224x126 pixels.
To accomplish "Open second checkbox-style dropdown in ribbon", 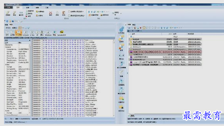I will coord(77,15).
